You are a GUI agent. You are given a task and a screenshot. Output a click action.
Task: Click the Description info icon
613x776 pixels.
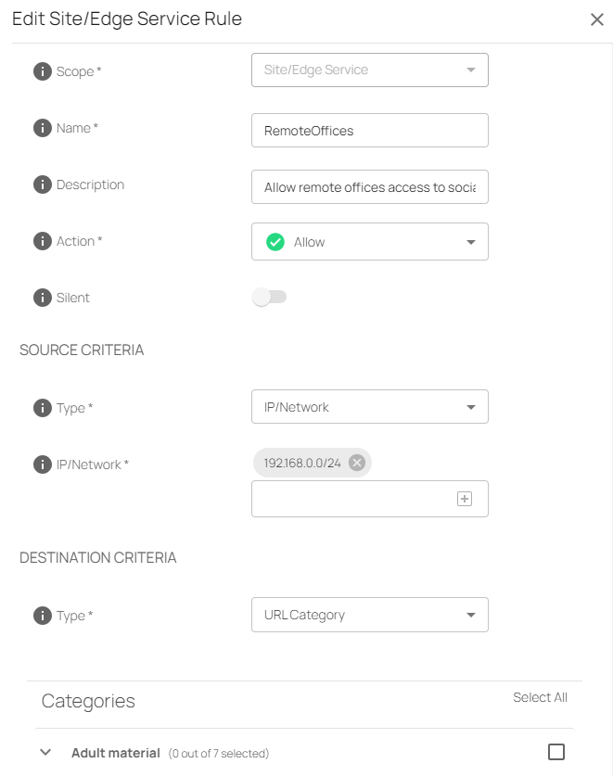point(43,184)
